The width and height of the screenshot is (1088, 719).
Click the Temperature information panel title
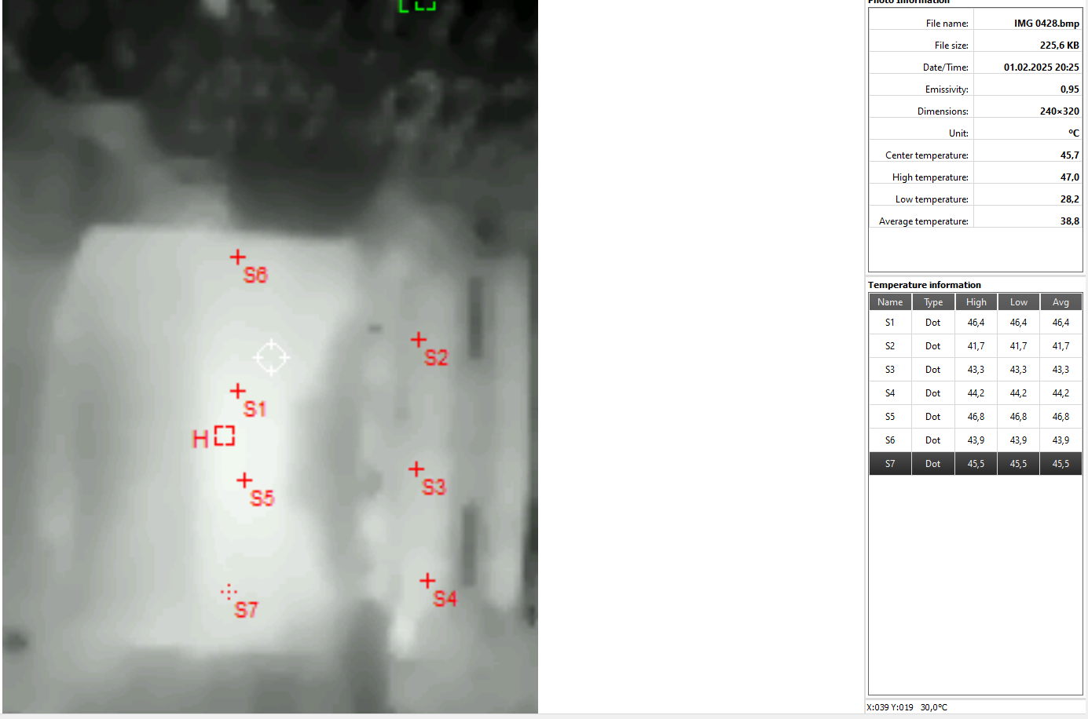click(924, 285)
